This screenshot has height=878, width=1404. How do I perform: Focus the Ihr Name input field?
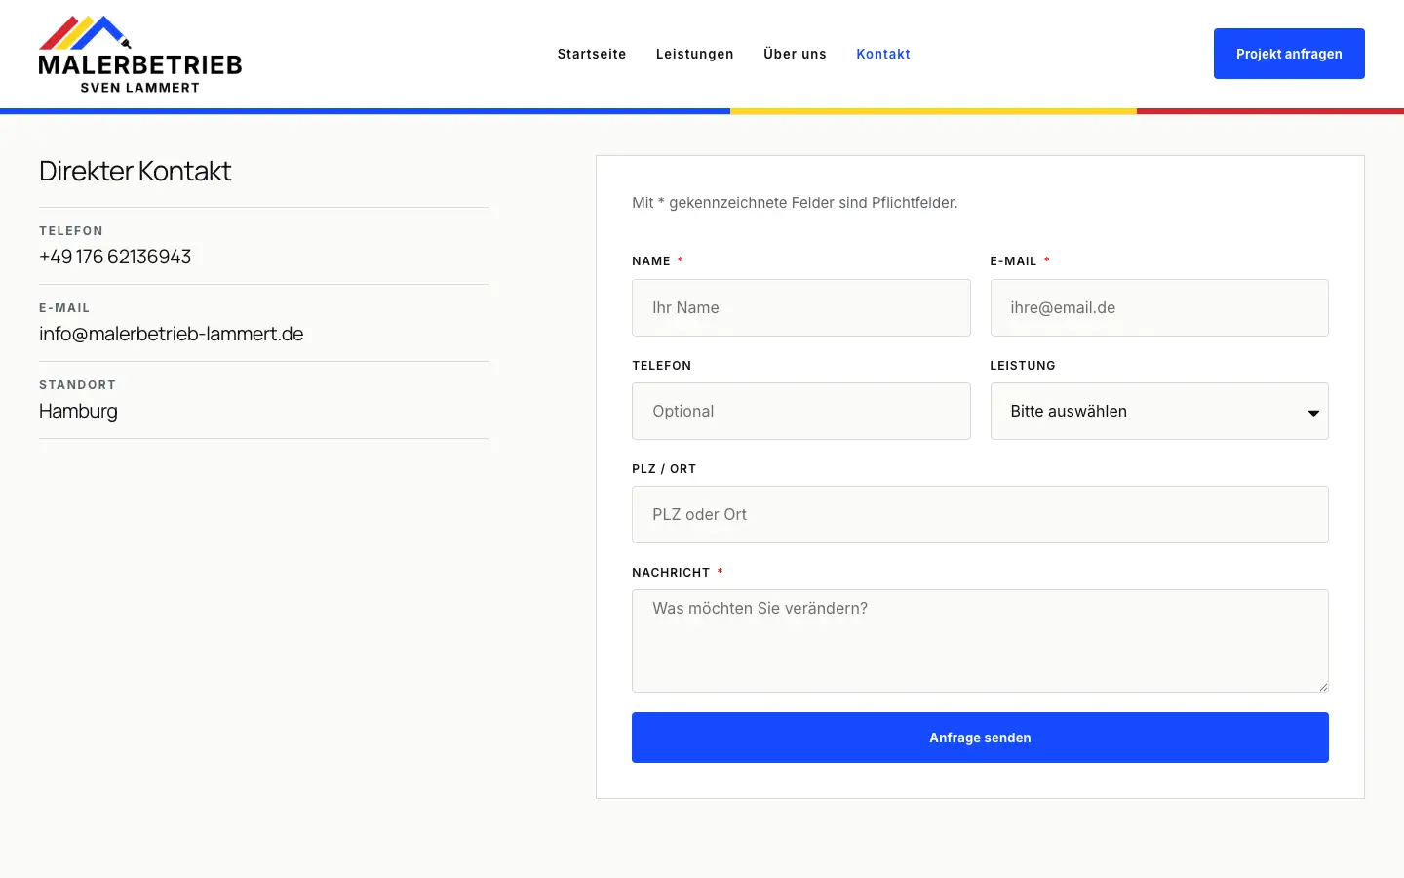click(801, 307)
